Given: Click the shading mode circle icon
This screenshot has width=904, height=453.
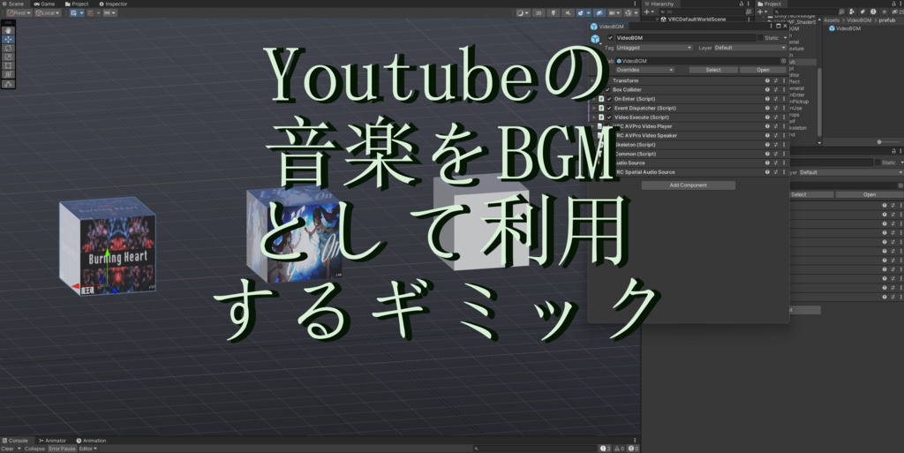Looking at the screenshot, I should point(521,12).
